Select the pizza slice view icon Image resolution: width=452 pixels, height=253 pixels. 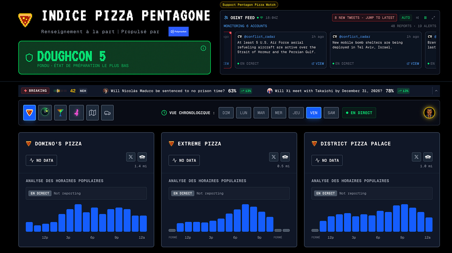point(29,113)
